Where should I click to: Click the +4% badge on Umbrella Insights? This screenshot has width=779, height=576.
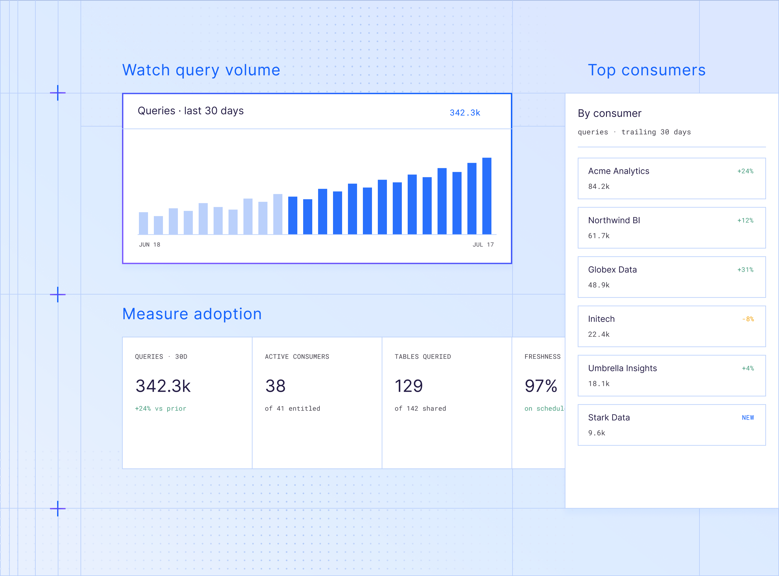pos(748,368)
